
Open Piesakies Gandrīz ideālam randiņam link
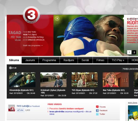point(67,108)
